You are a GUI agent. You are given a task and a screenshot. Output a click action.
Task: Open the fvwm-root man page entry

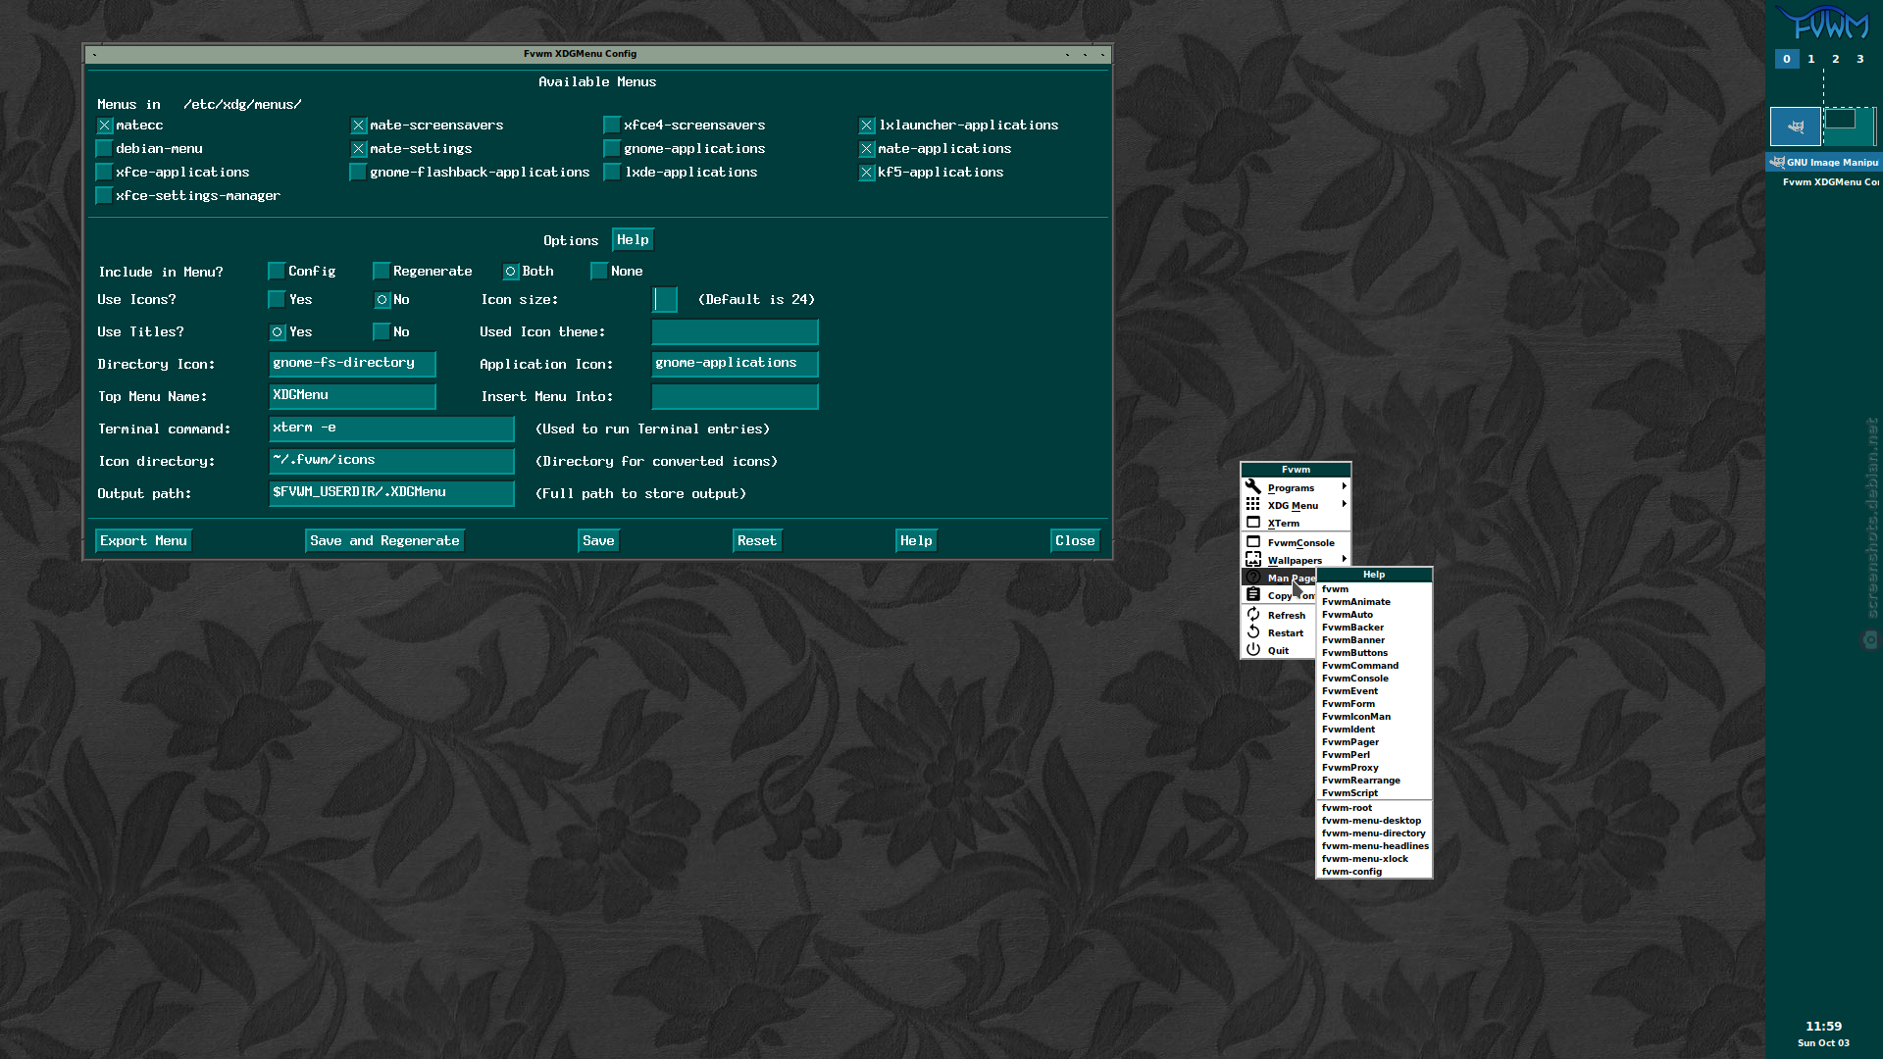tap(1373, 808)
